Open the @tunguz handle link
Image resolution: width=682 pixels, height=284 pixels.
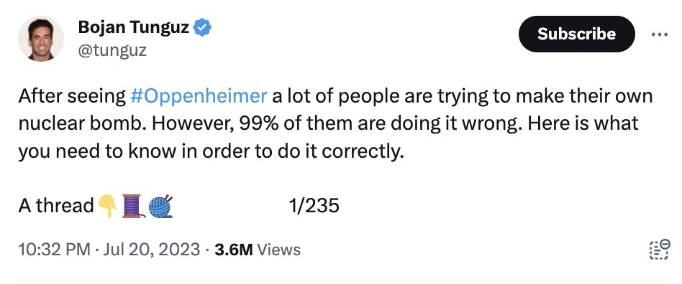112,51
